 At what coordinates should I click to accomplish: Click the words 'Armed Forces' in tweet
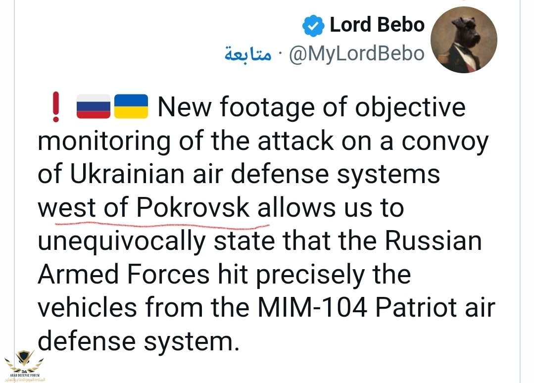click(124, 275)
